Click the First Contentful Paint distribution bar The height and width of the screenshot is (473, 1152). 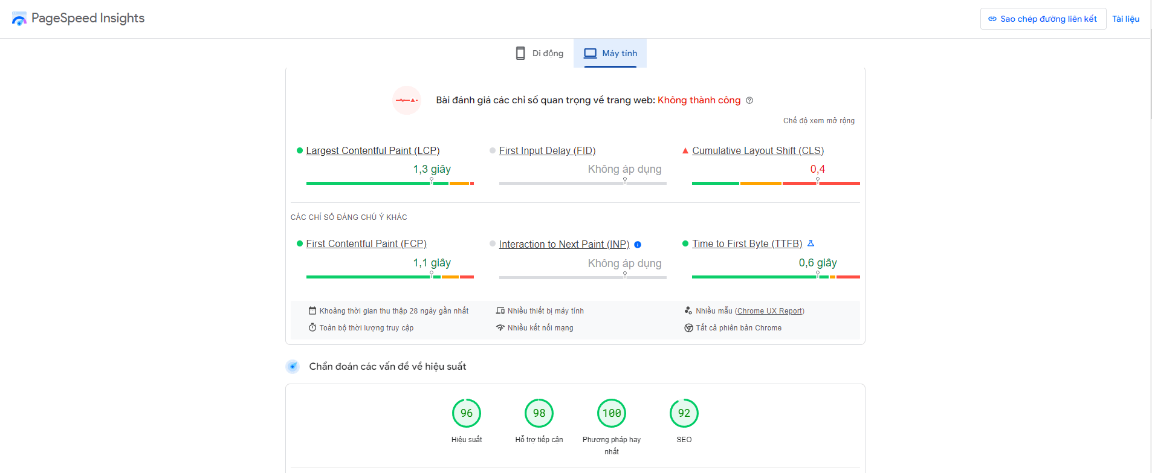390,277
